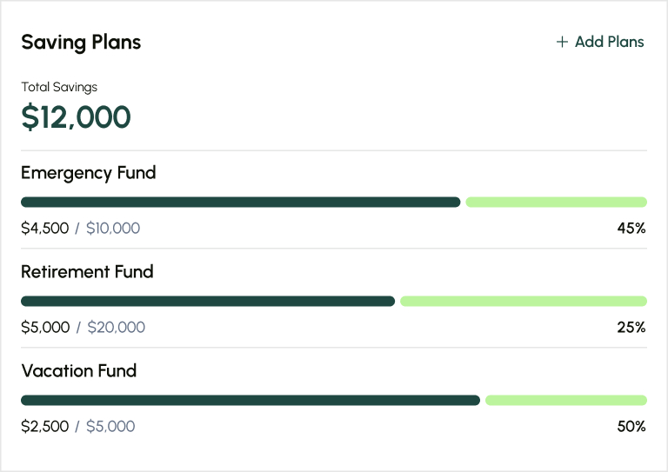The height and width of the screenshot is (472, 668).
Task: Select the Emergency Fund $4,500 saved amount
Action: click(x=44, y=229)
